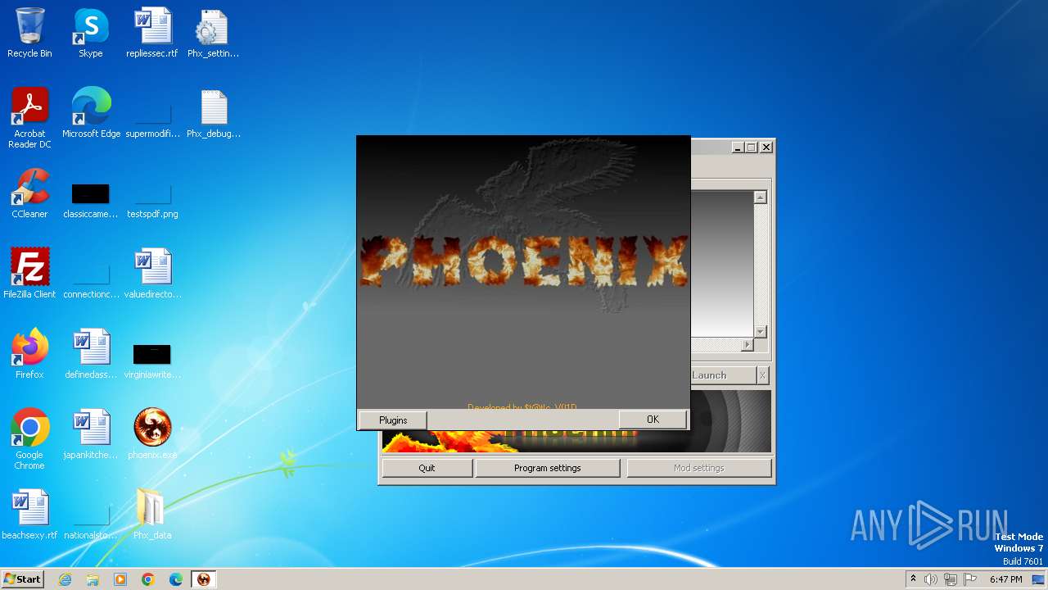Open the Plugins button in Phoenix dialog
1048x590 pixels.
(x=393, y=420)
